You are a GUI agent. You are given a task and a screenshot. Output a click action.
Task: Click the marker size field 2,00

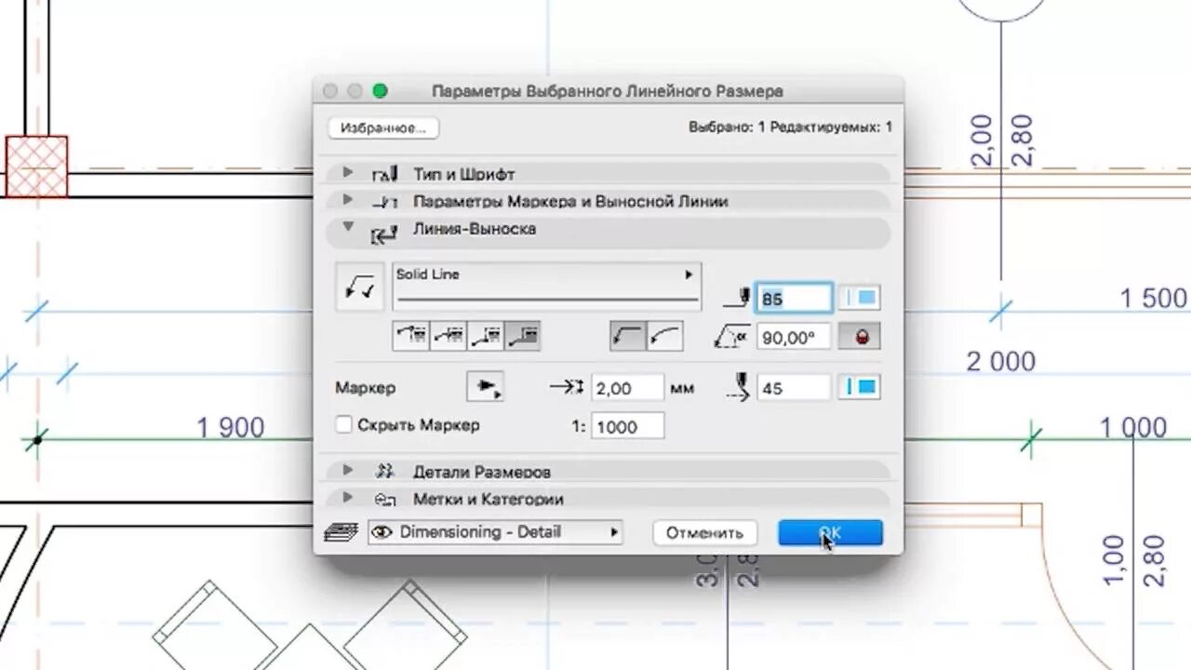coord(627,388)
